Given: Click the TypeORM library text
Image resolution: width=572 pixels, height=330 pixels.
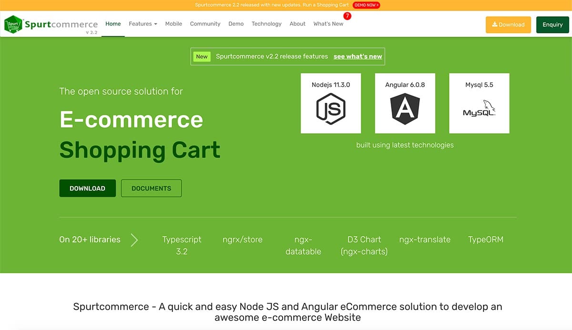Looking at the screenshot, I should pyautogui.click(x=486, y=240).
